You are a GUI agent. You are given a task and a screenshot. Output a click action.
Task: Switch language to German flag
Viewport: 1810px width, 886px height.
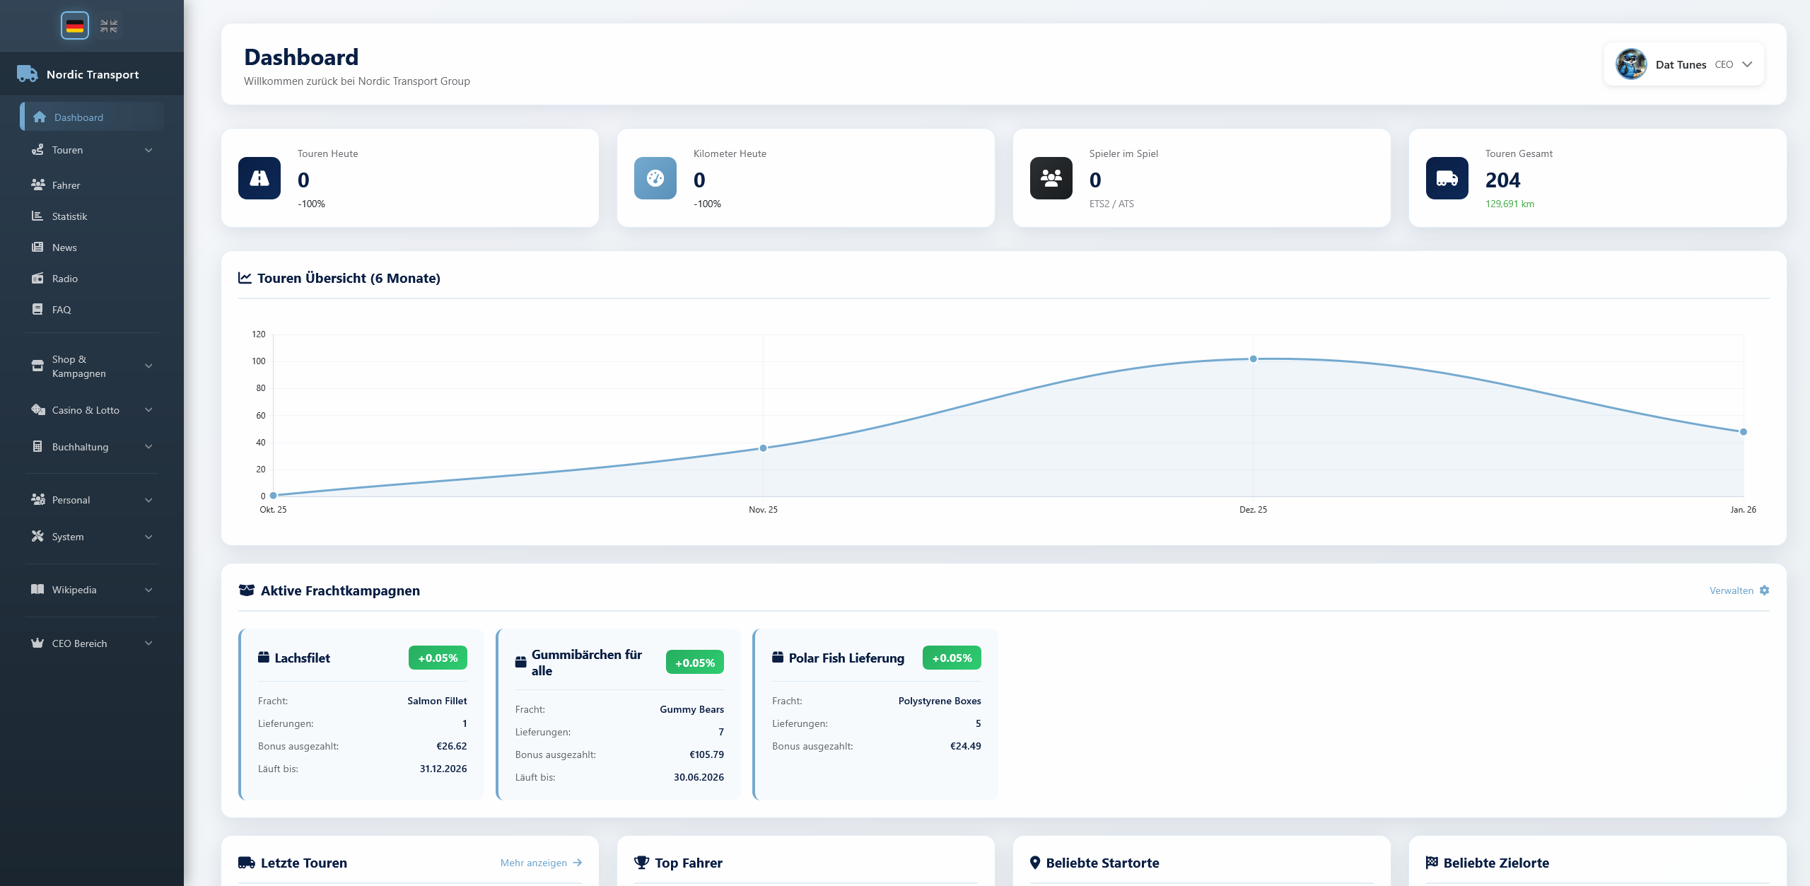pos(75,26)
